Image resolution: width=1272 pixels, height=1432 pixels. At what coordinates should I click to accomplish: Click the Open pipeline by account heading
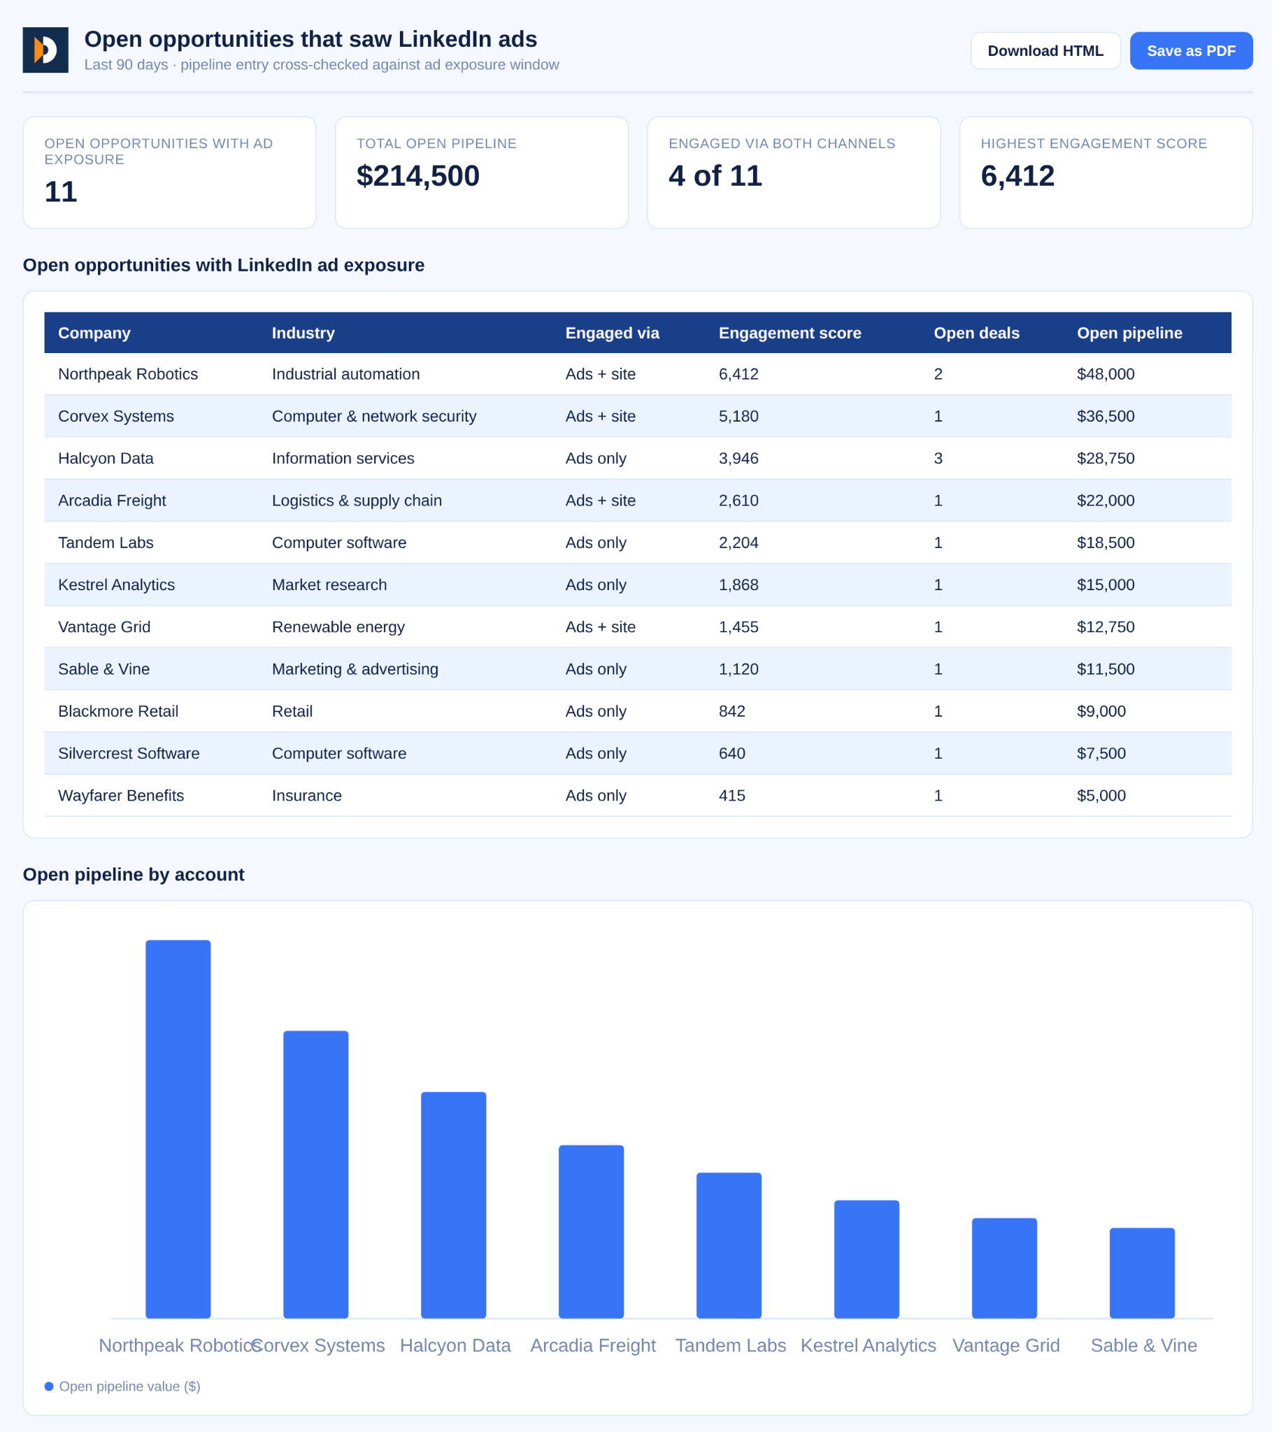click(x=134, y=874)
